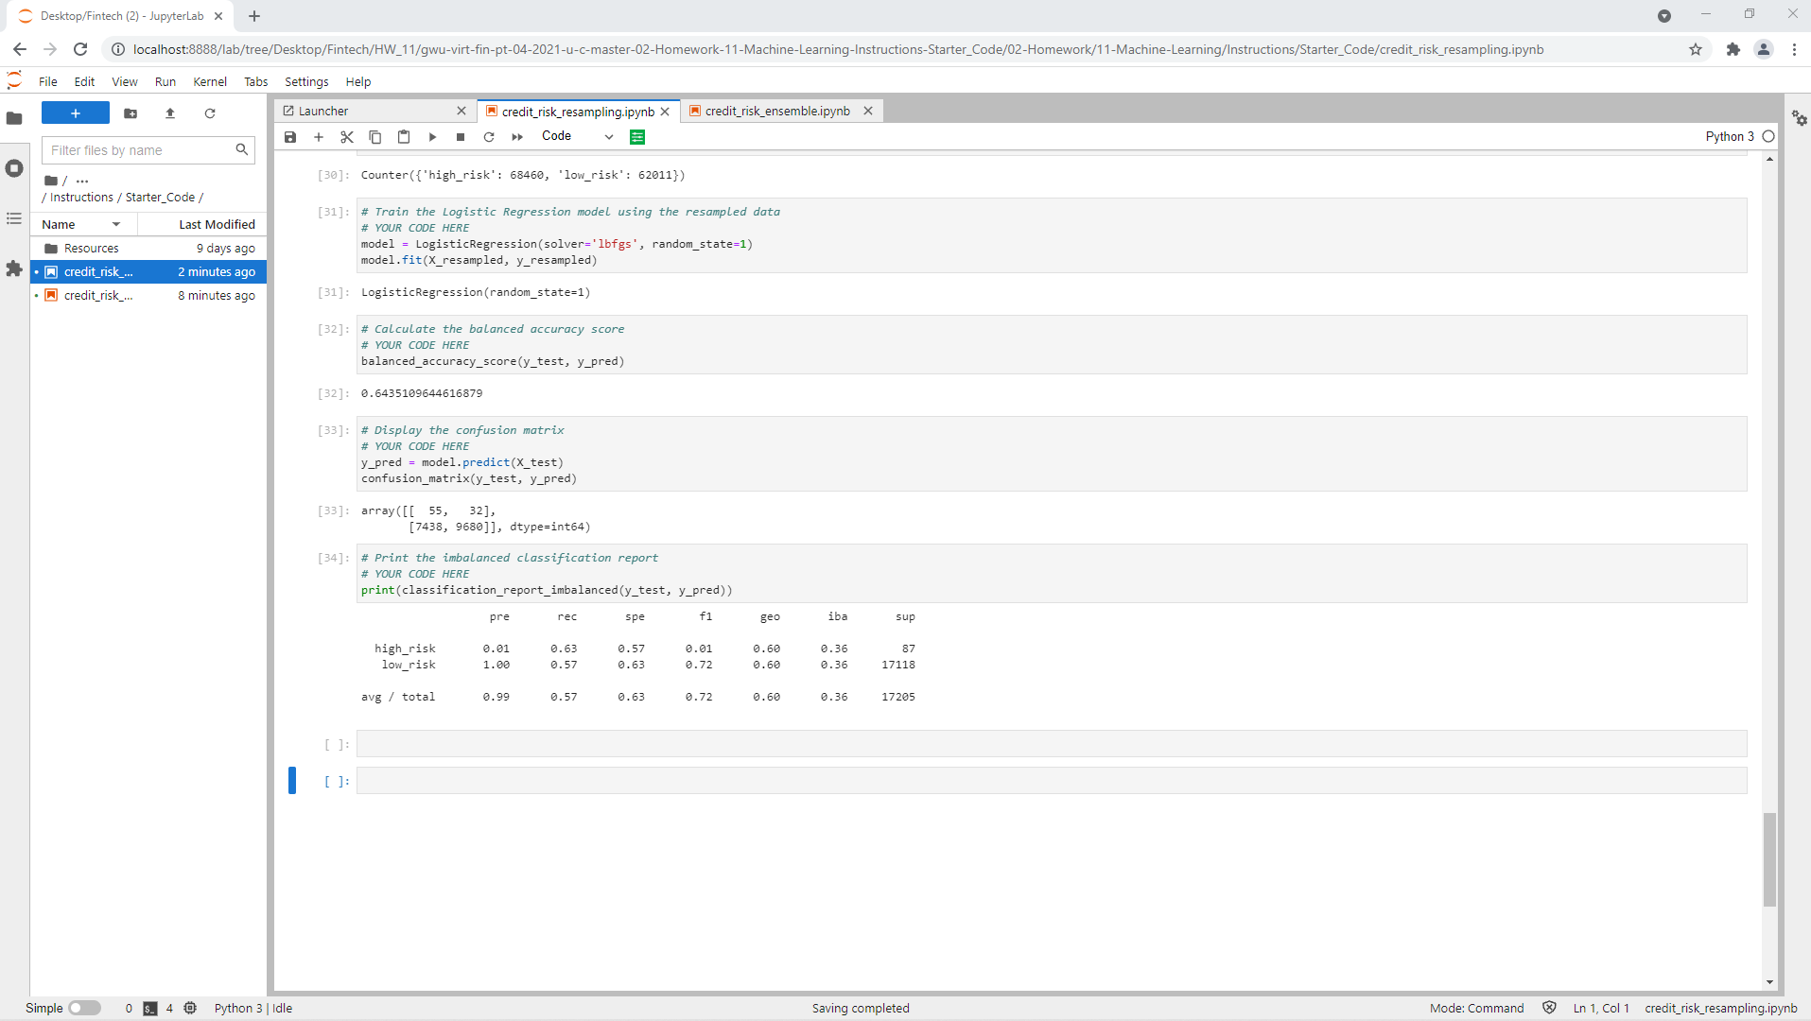Close the Launcher tab
The height and width of the screenshot is (1021, 1811).
461,112
